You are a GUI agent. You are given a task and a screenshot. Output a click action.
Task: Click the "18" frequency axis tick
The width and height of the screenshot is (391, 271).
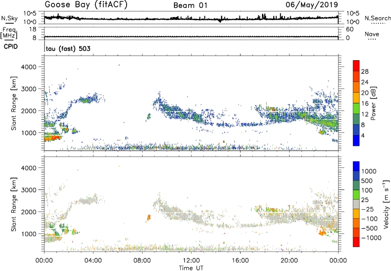pyautogui.click(x=33, y=29)
